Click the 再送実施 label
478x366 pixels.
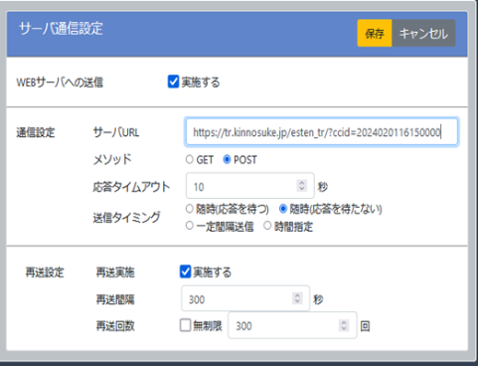pyautogui.click(x=115, y=273)
